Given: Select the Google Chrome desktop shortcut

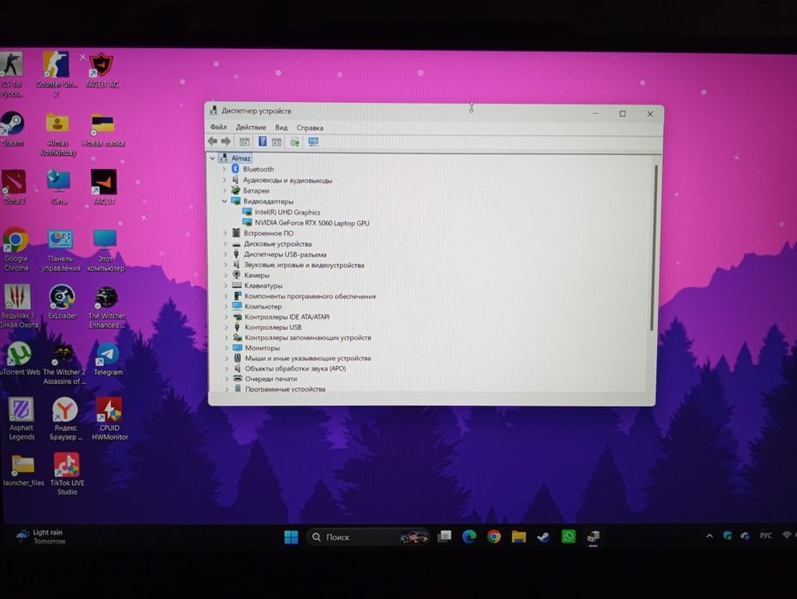Looking at the screenshot, I should pos(15,249).
